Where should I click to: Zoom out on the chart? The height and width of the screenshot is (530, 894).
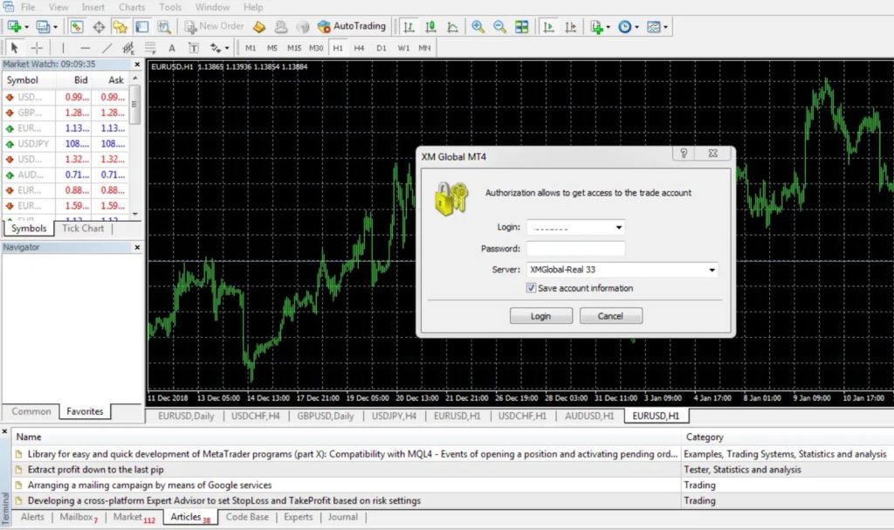499,26
